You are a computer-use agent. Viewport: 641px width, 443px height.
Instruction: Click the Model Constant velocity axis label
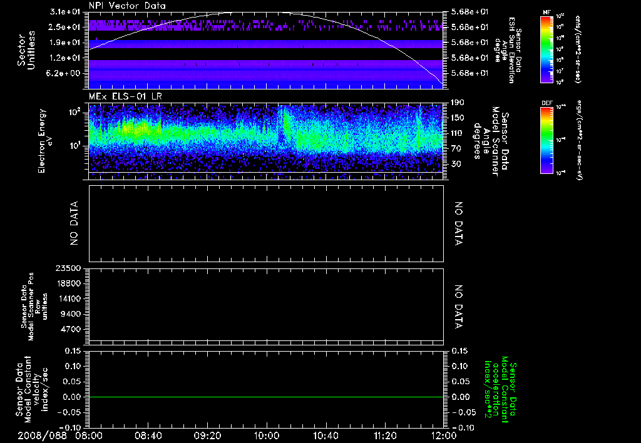31,389
